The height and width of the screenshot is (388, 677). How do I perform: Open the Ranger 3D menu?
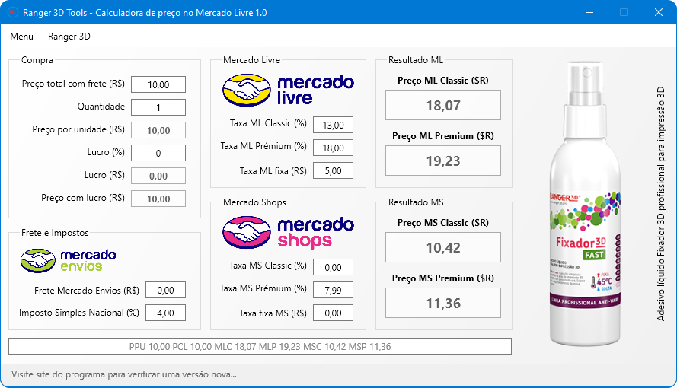click(69, 37)
